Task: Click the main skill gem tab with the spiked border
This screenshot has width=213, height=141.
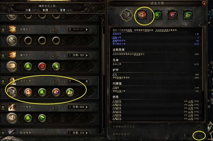Action: [126, 15]
